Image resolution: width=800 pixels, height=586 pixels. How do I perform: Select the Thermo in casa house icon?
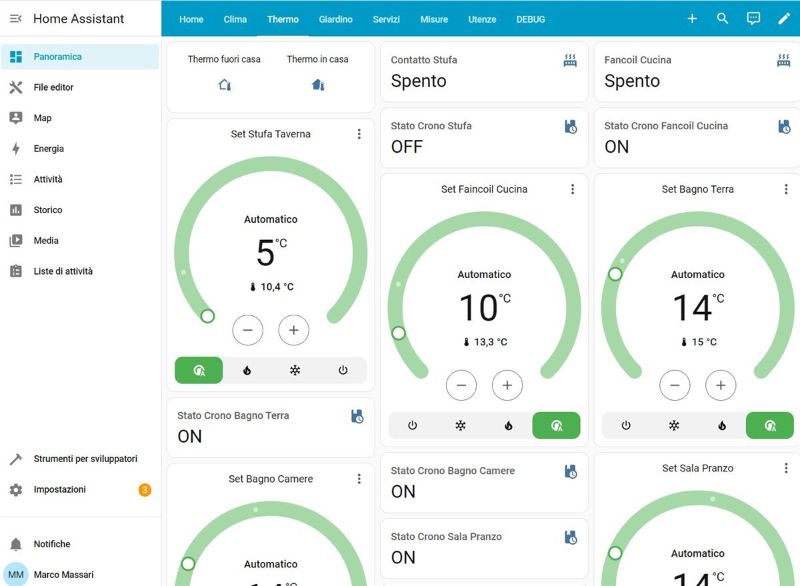[x=318, y=85]
